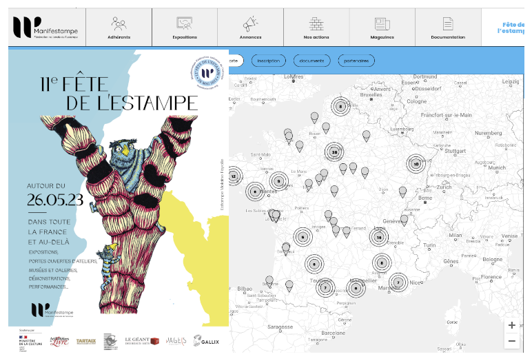532x361 pixels.
Task: Select the map pin near Genève
Action: coord(404,220)
